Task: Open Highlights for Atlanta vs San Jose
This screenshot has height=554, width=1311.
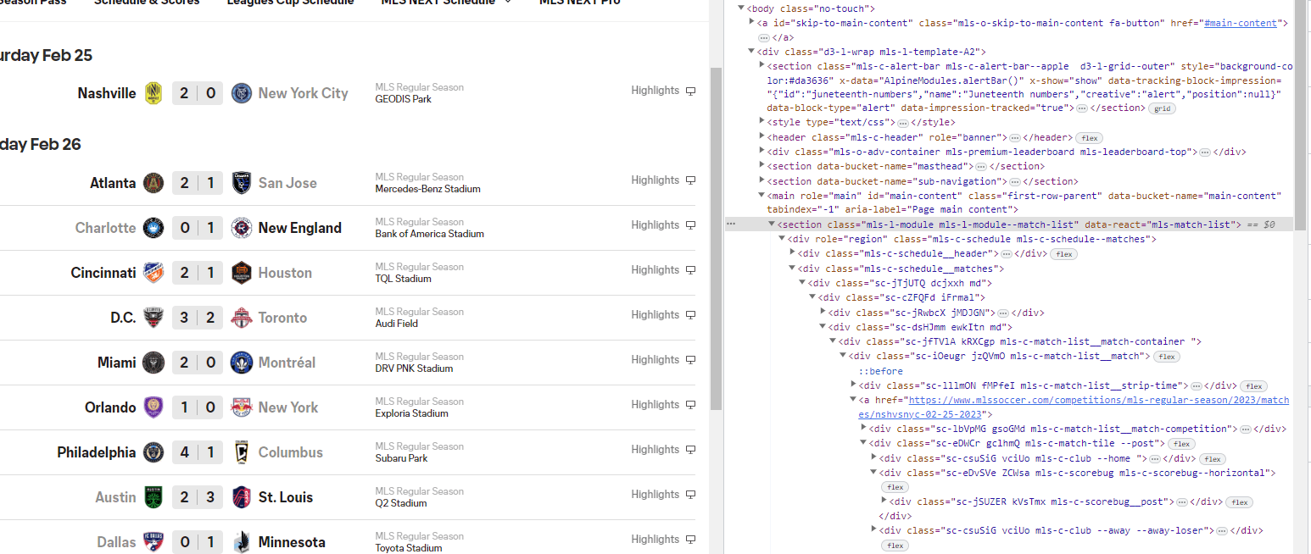Action: pos(663,180)
